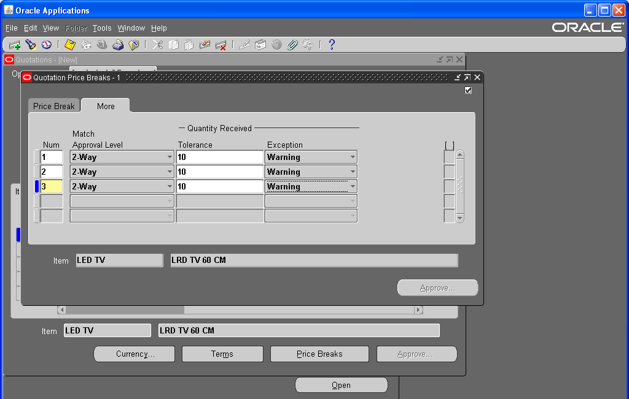
Task: Click the Copy icon in toolbar
Action: click(173, 45)
